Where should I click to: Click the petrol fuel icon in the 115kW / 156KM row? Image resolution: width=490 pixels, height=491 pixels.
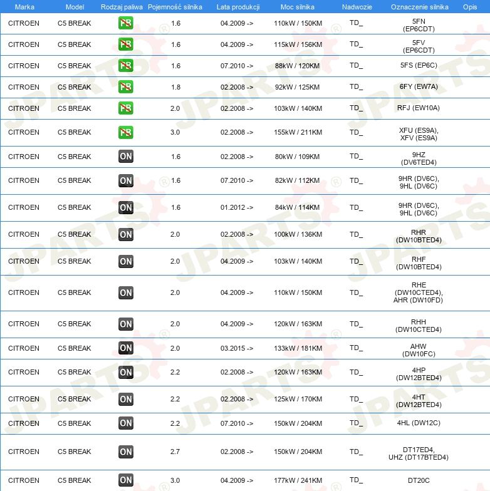(x=125, y=44)
